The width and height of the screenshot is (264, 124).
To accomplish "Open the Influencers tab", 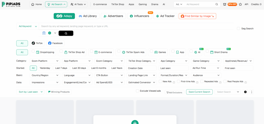I will click(x=139, y=16).
